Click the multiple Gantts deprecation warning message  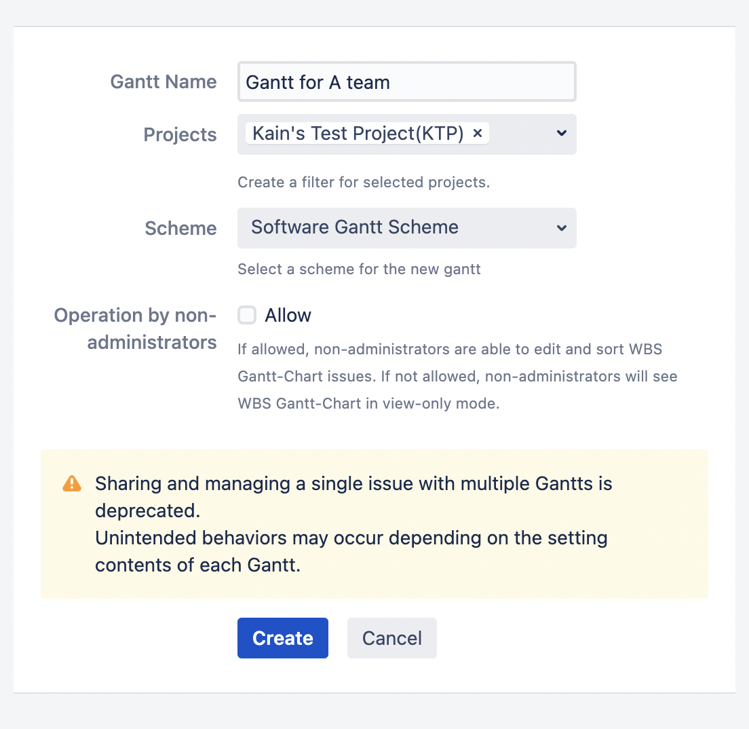(353, 524)
